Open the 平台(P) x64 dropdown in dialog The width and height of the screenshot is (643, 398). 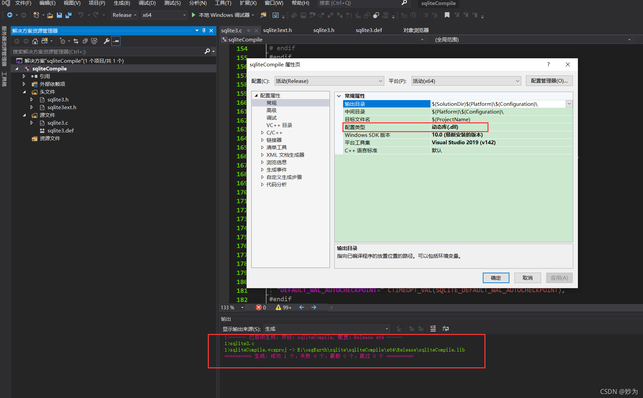(x=466, y=81)
